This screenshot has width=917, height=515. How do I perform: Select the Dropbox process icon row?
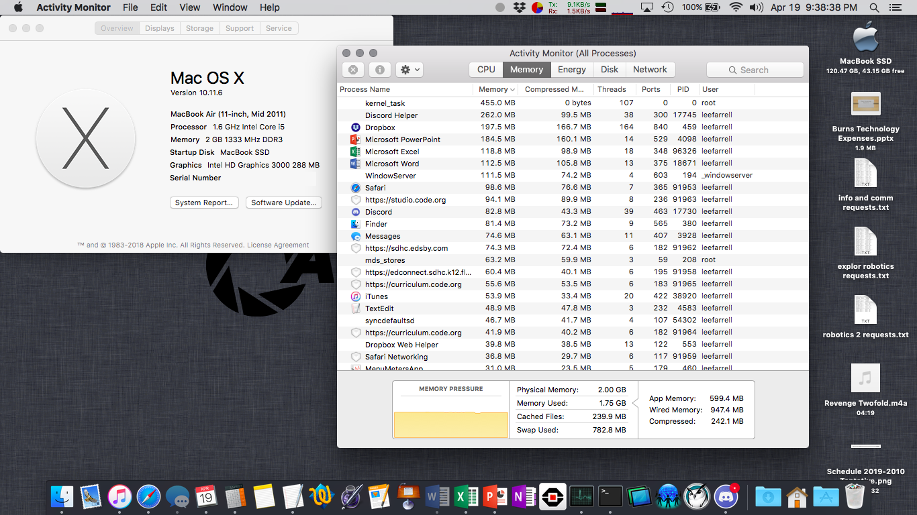point(356,127)
